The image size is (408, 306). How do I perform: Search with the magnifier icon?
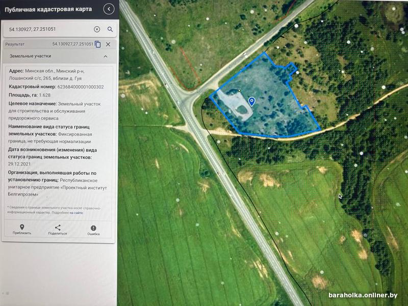point(110,29)
